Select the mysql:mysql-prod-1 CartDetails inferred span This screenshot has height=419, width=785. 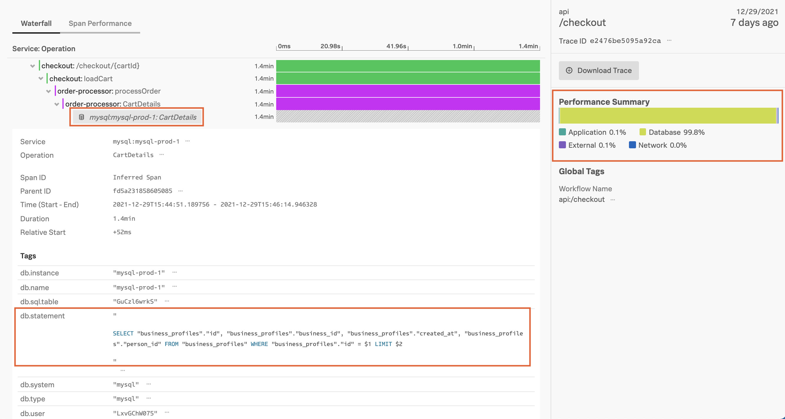137,117
